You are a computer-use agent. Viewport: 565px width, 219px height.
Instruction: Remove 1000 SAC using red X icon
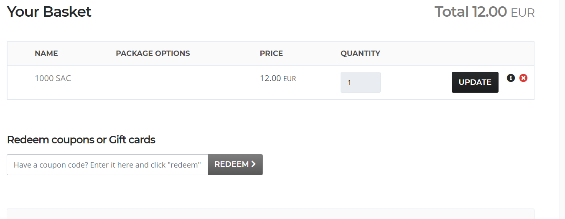click(523, 78)
